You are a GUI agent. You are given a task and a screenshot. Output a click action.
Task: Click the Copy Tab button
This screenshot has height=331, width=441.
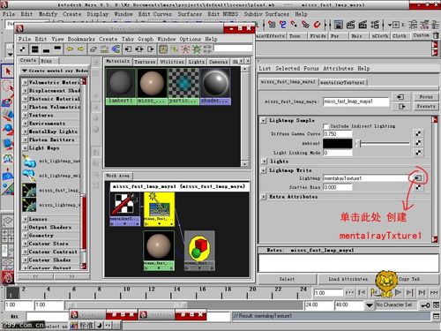click(x=409, y=279)
